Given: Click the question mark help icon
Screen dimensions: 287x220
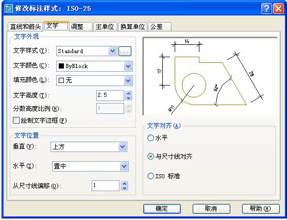Looking at the screenshot, I should pyautogui.click(x=266, y=9).
